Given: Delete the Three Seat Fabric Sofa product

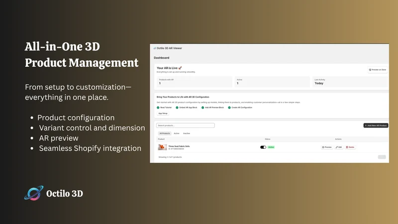Looking at the screenshot, I should pos(350,147).
